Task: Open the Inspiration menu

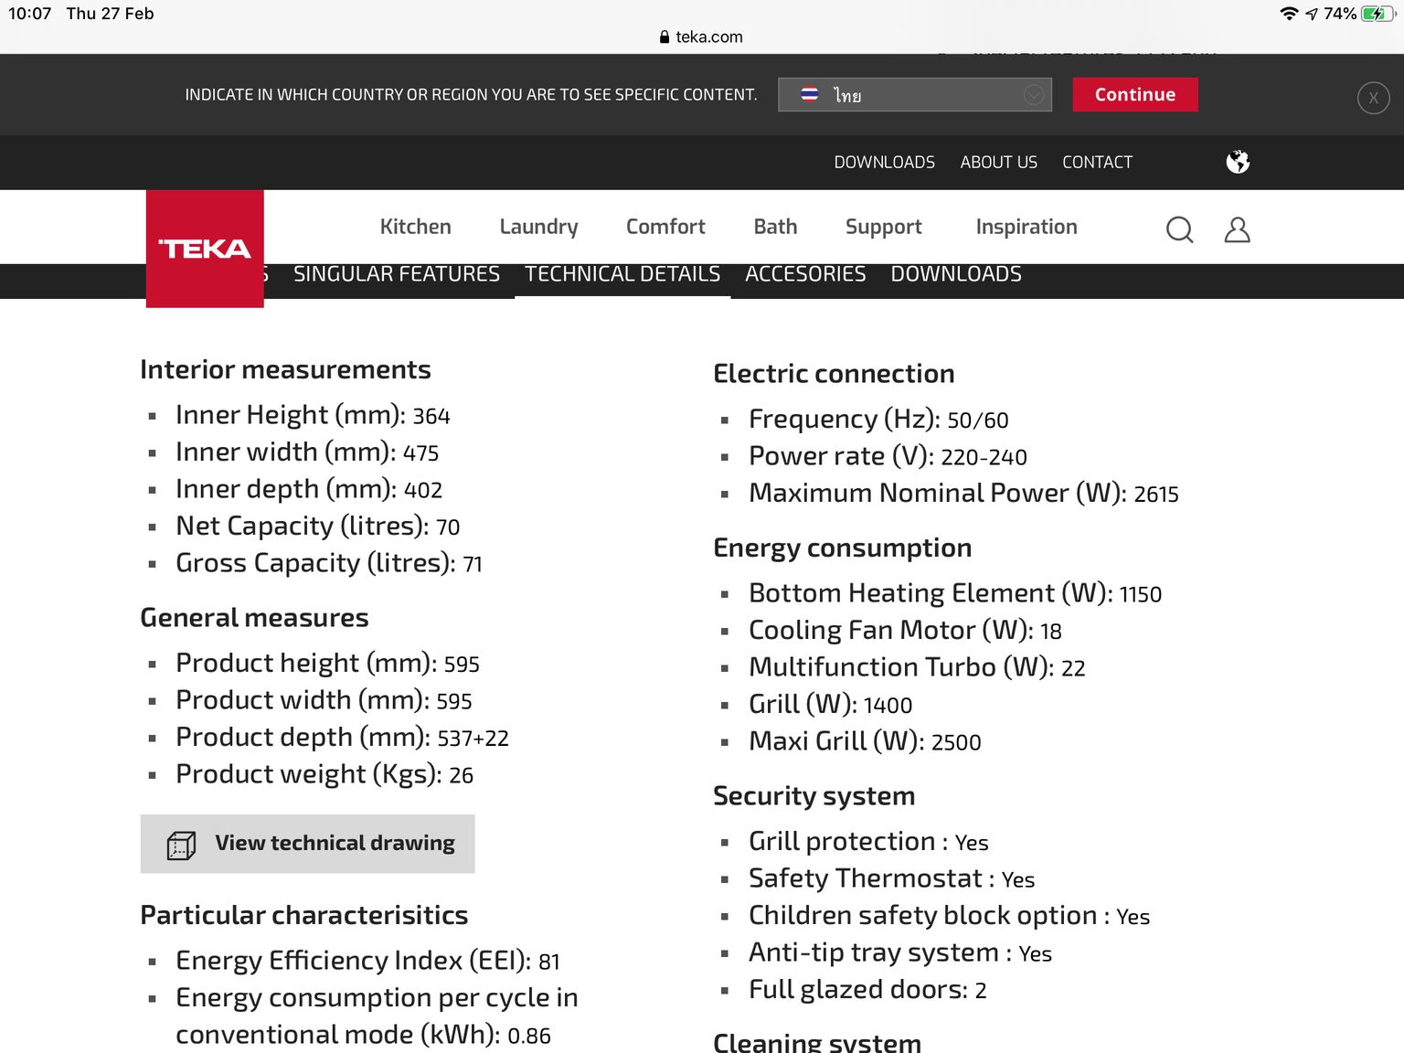Action: click(1026, 227)
